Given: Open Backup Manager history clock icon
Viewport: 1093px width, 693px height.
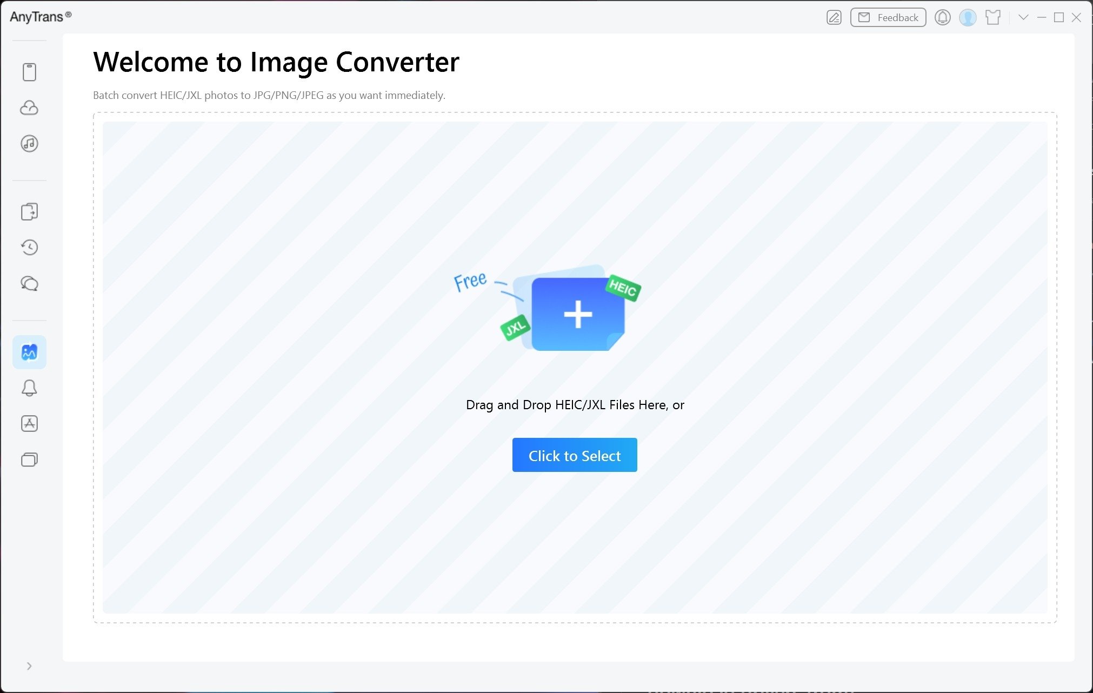Looking at the screenshot, I should (x=29, y=248).
